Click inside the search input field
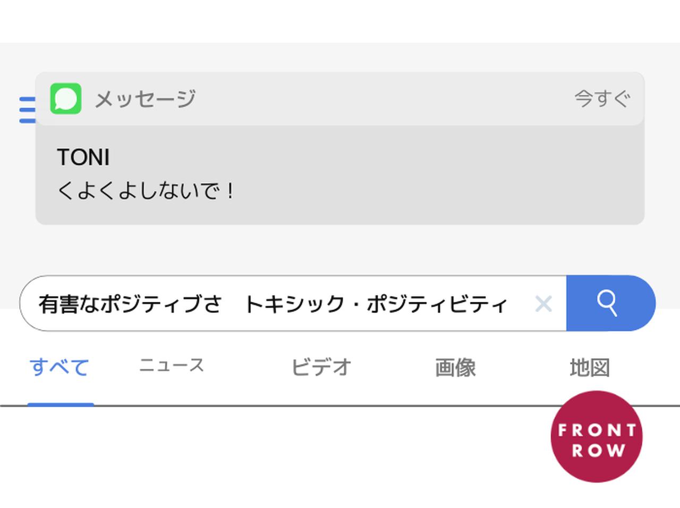 point(292,303)
